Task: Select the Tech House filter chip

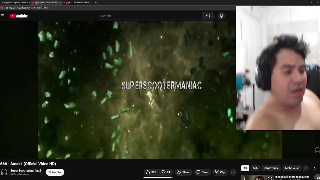Action: tap(292, 168)
